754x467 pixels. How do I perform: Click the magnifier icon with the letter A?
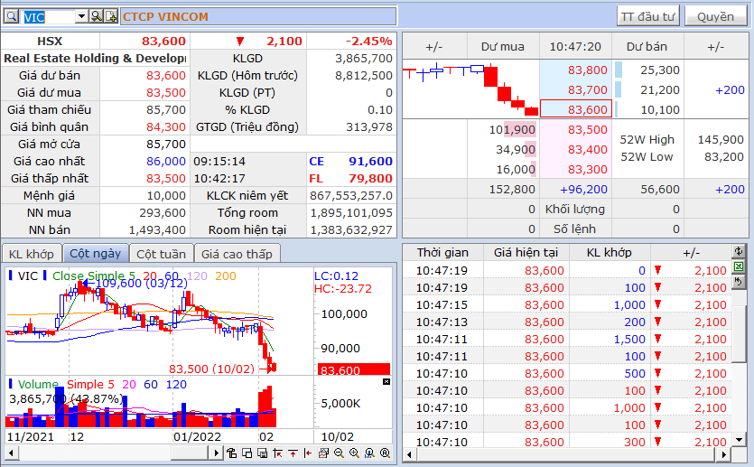click(386, 453)
